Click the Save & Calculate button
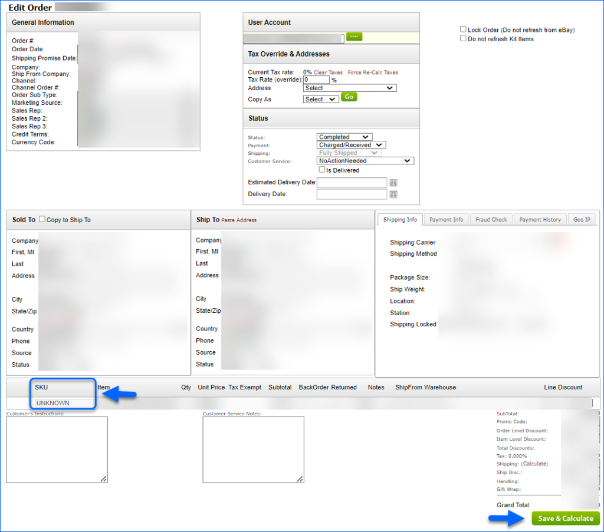The image size is (604, 532). pos(565,518)
